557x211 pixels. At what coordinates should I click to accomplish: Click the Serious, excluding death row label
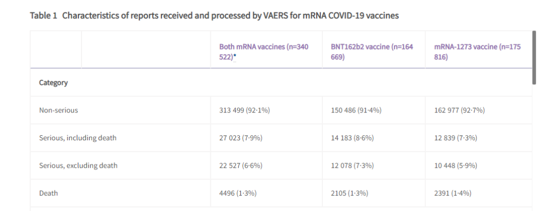pos(78,166)
